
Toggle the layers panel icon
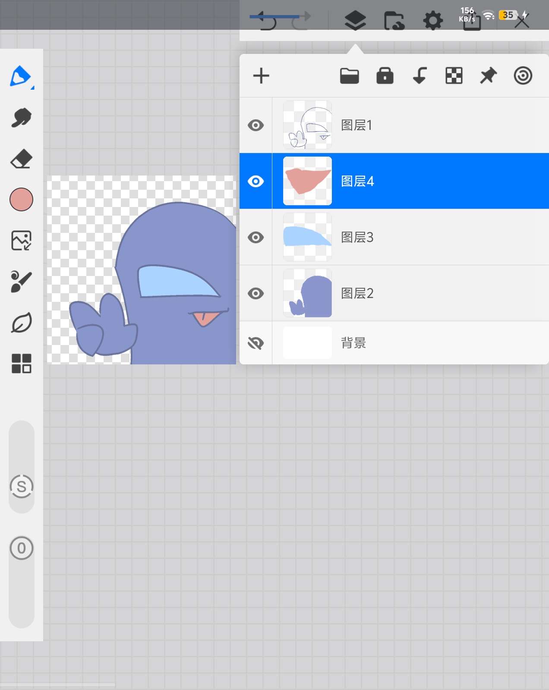point(355,21)
